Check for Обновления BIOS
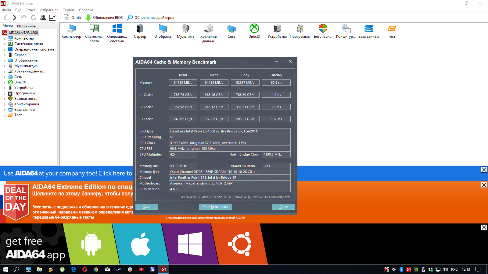 tap(104, 18)
